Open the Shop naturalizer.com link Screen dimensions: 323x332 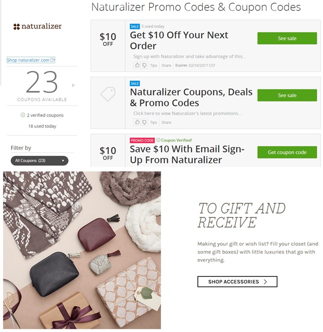28,60
